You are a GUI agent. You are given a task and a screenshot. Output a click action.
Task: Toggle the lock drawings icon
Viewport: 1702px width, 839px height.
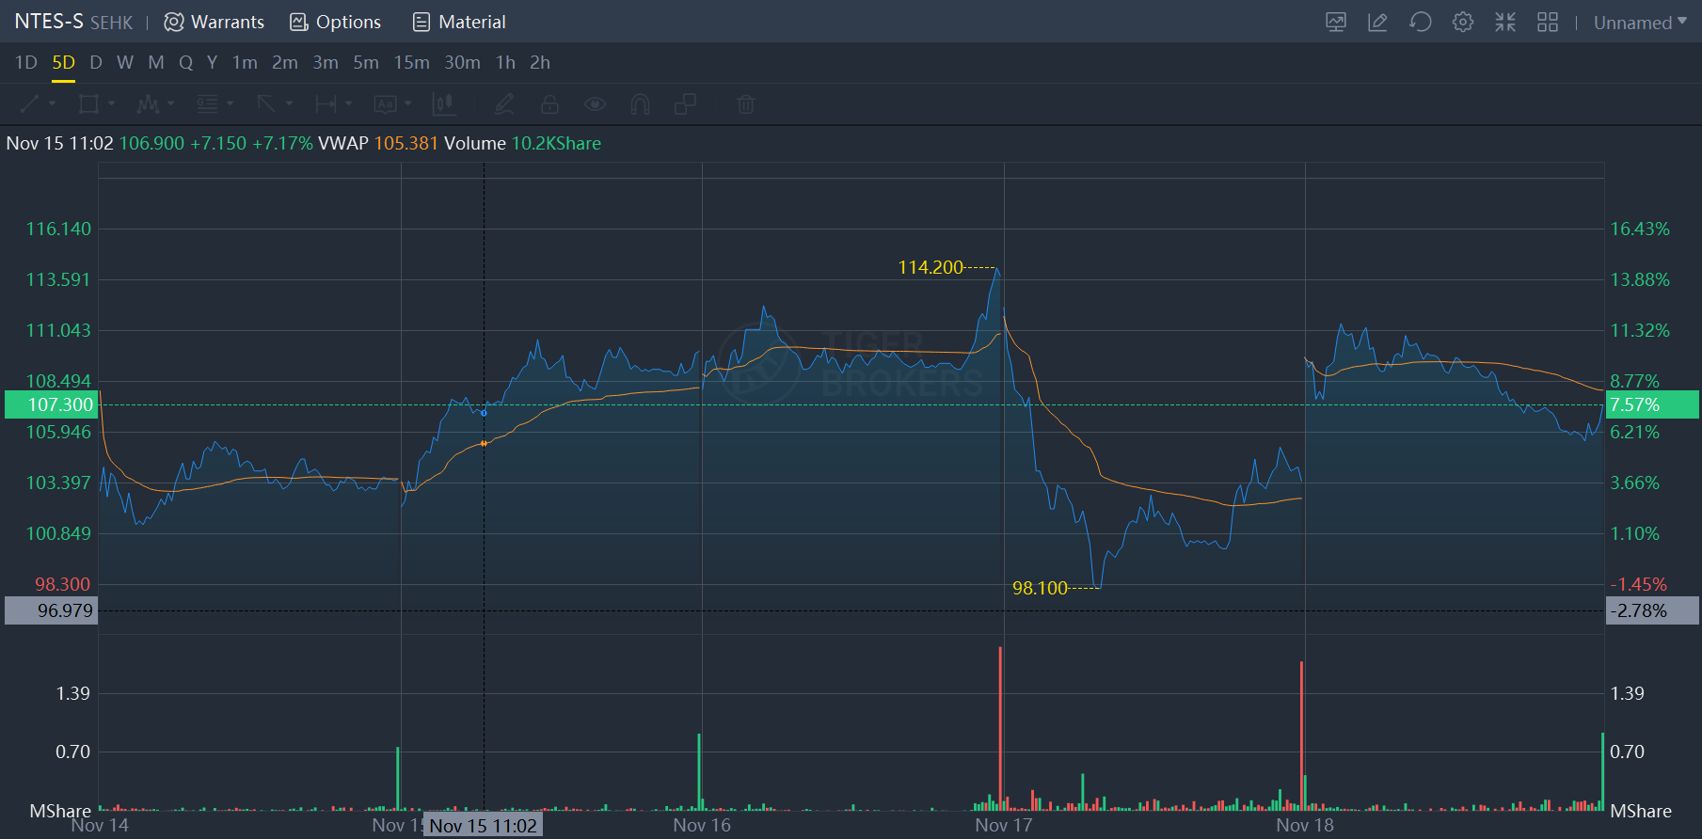coord(550,103)
